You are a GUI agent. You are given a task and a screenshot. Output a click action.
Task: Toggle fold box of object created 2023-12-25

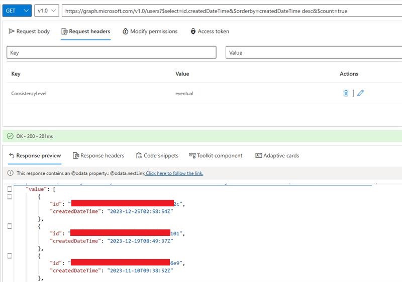[x=10, y=197]
